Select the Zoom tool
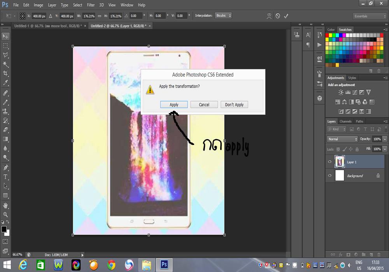The width and height of the screenshot is (389, 272). (5, 214)
